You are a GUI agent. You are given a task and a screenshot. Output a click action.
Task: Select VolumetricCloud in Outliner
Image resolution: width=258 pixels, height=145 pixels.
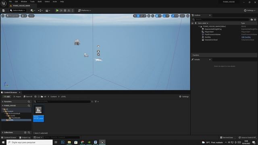click(211, 40)
